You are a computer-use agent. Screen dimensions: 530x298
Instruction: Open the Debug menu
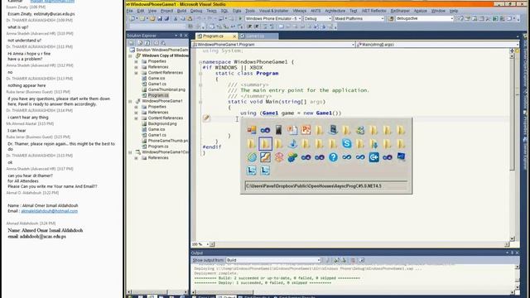196,11
